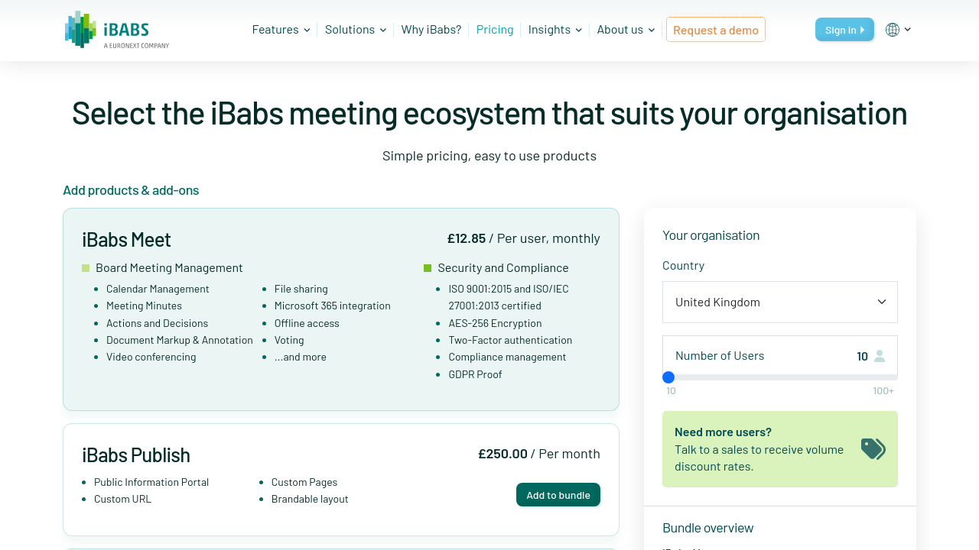Expand the Features menu

tap(281, 30)
